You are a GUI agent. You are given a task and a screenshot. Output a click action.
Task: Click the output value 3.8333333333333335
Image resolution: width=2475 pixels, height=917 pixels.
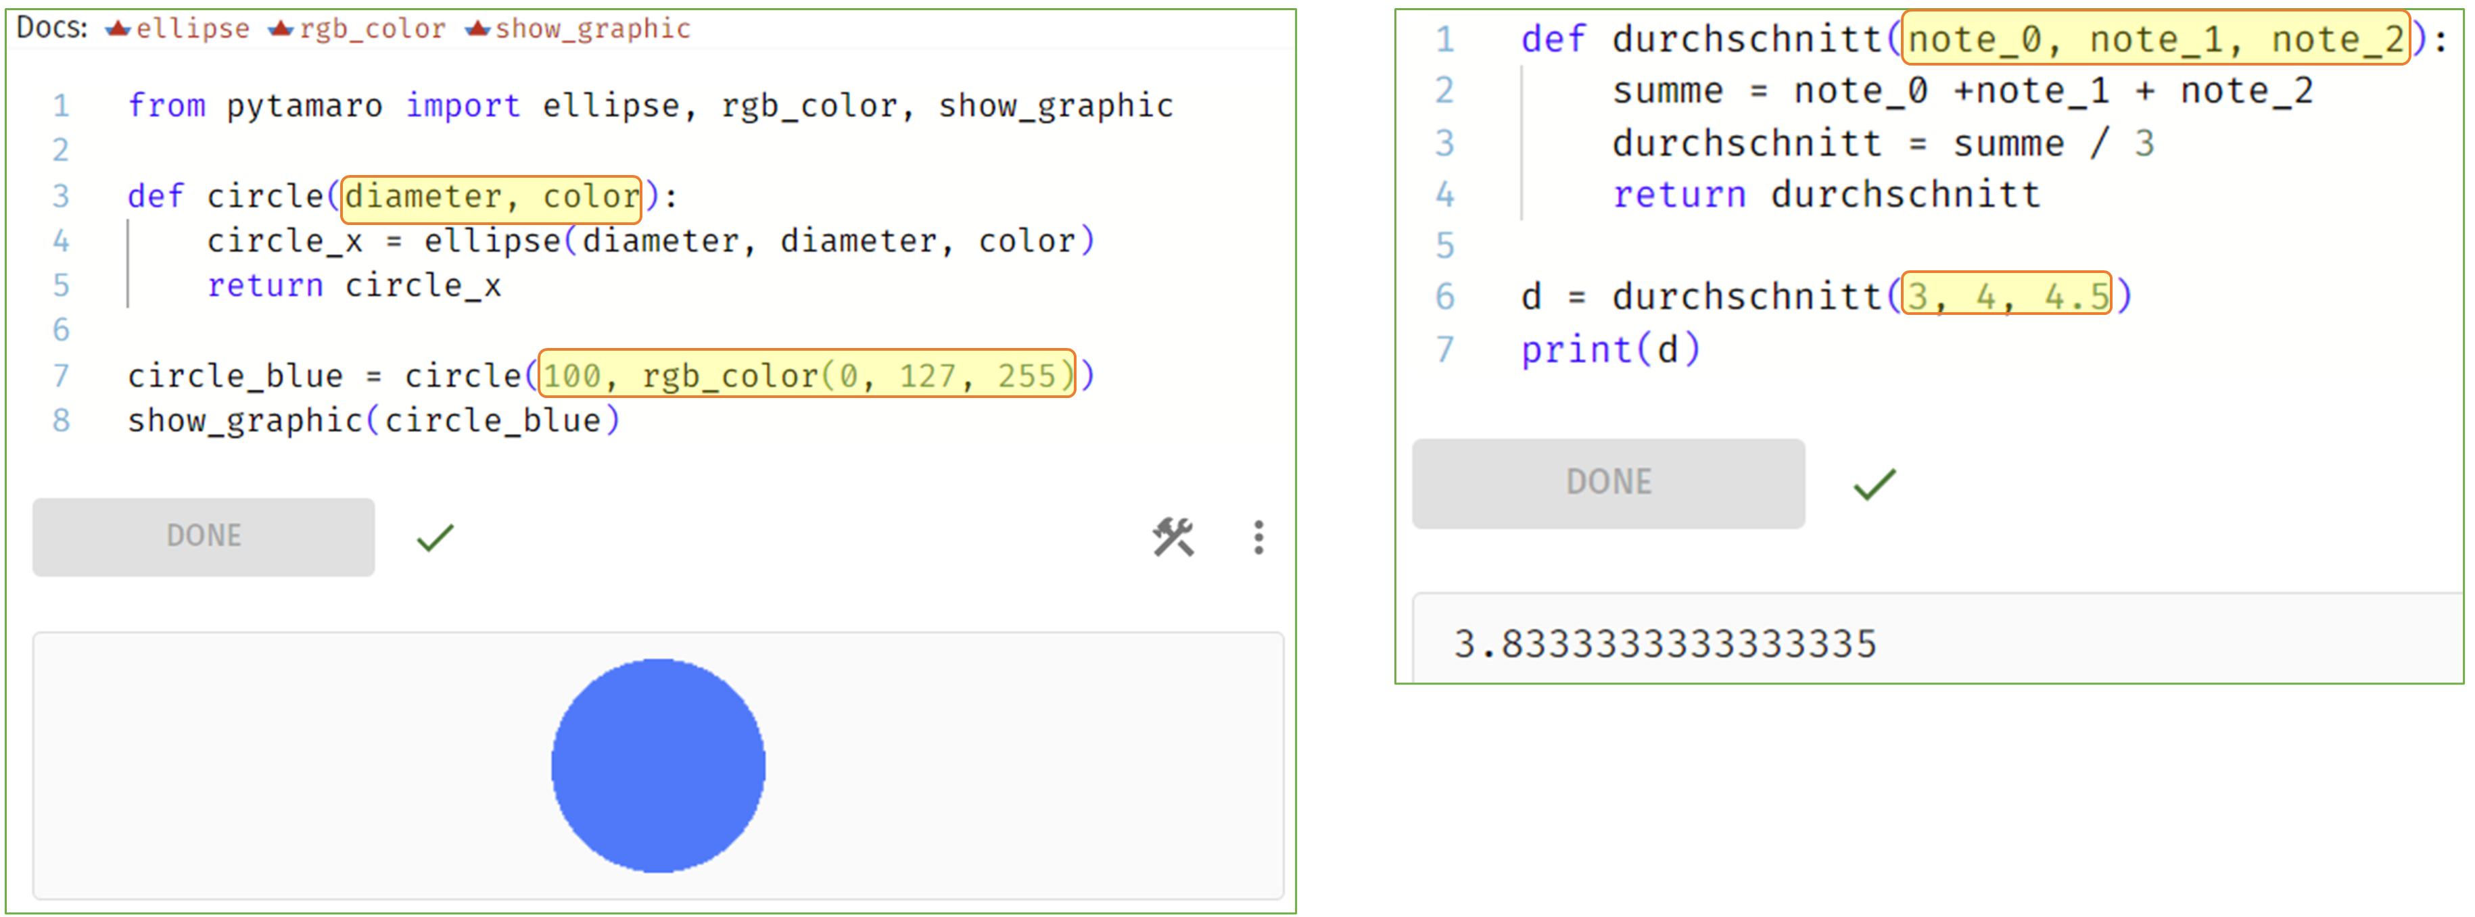[x=1665, y=643]
